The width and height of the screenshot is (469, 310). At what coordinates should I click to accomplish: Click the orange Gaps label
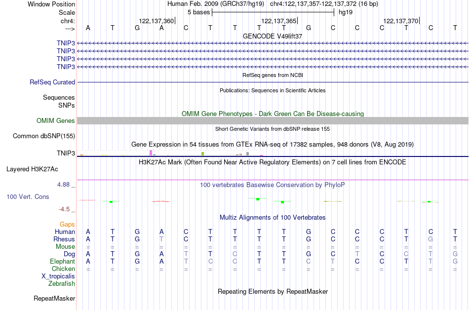67,224
